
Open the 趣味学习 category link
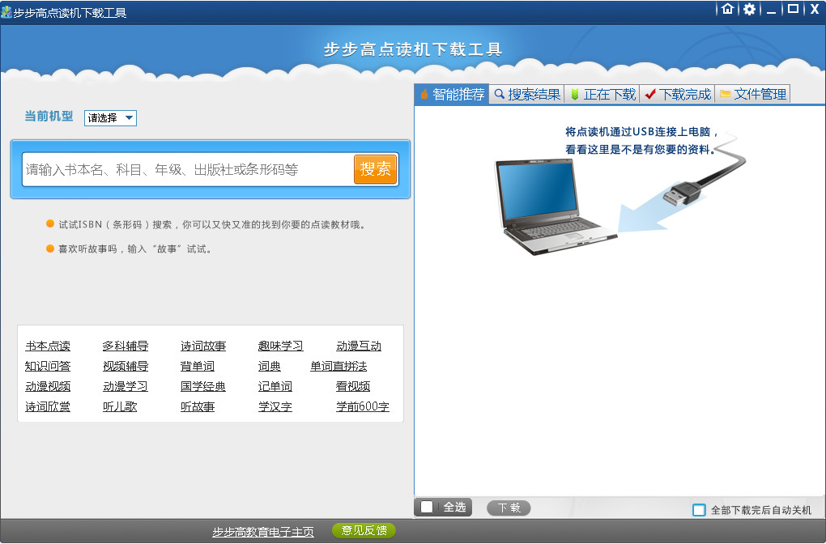281,346
